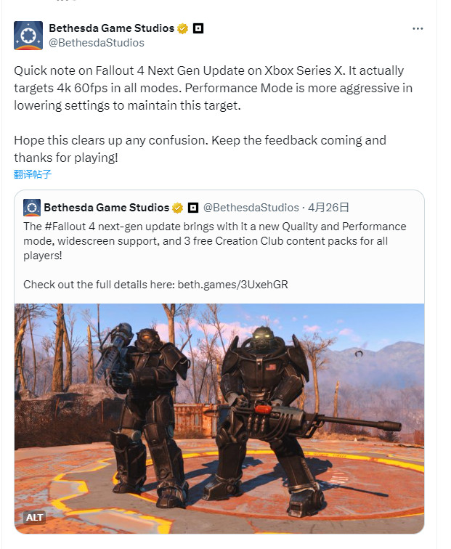451x549 pixels.
Task: Click the quoted post's Bethesda Game Studios name
Action: (107, 208)
